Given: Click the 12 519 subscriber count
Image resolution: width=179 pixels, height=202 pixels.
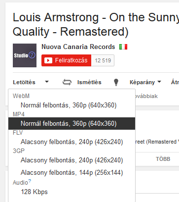Looking at the screenshot, I should pos(103,60).
